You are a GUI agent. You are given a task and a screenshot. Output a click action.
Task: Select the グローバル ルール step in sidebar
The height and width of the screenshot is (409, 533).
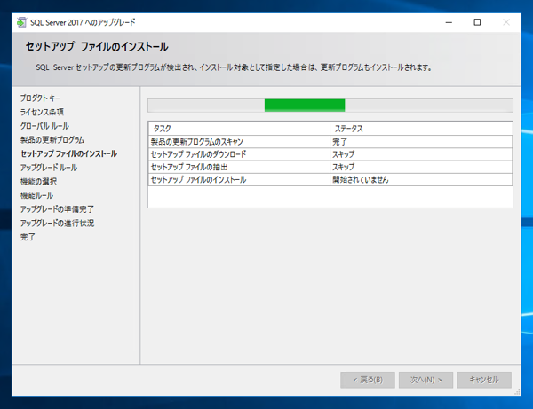tap(44, 126)
